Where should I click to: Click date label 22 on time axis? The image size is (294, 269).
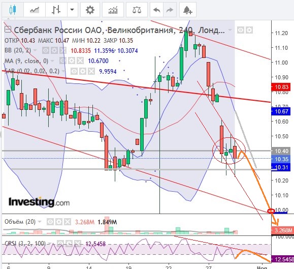(x=169, y=267)
